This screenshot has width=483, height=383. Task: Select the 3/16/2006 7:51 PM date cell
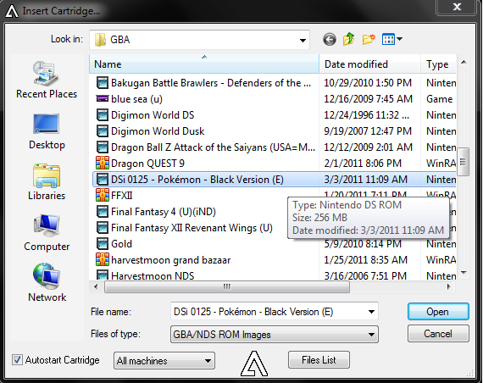[365, 275]
